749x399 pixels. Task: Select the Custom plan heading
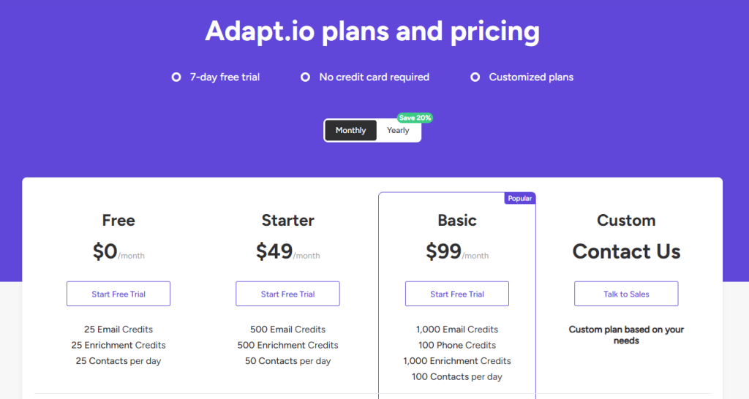point(626,220)
